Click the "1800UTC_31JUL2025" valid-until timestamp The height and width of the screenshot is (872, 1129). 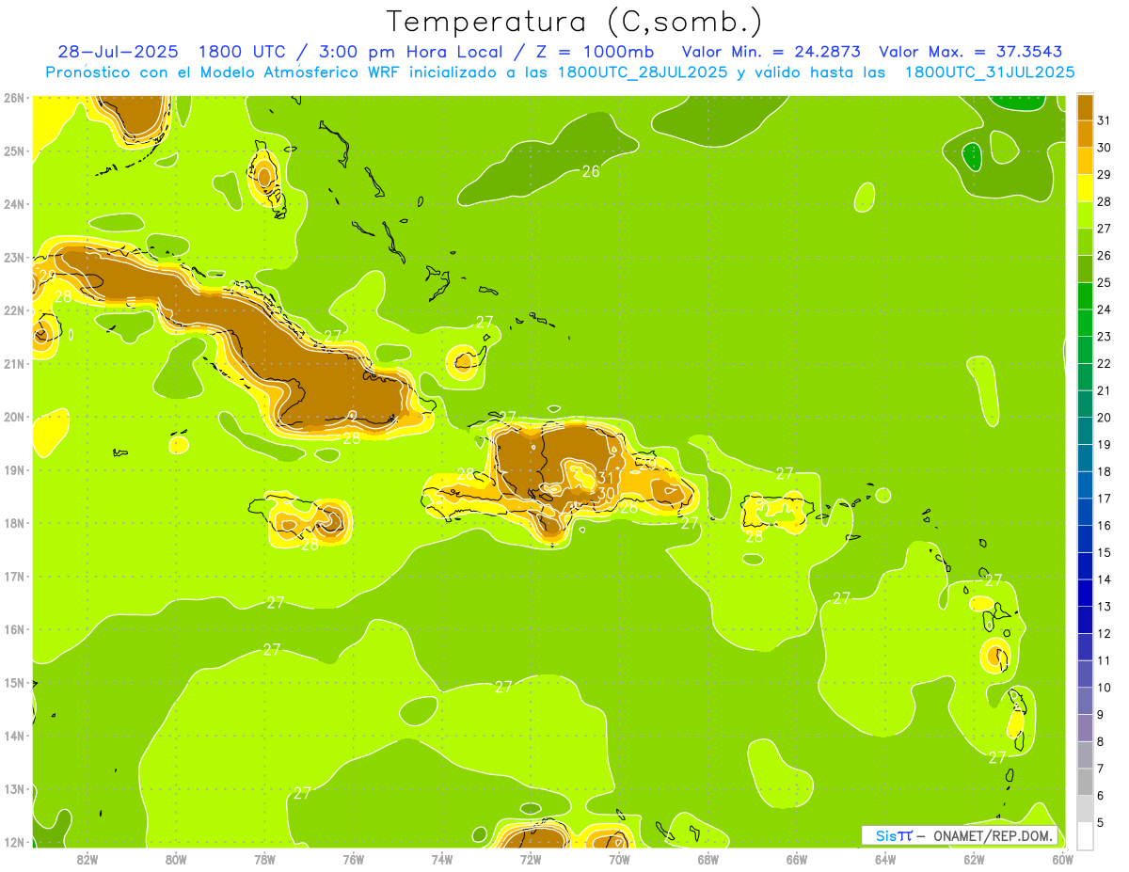tap(989, 72)
